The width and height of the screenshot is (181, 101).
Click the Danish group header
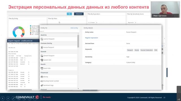pyautogui.click(x=58, y=52)
